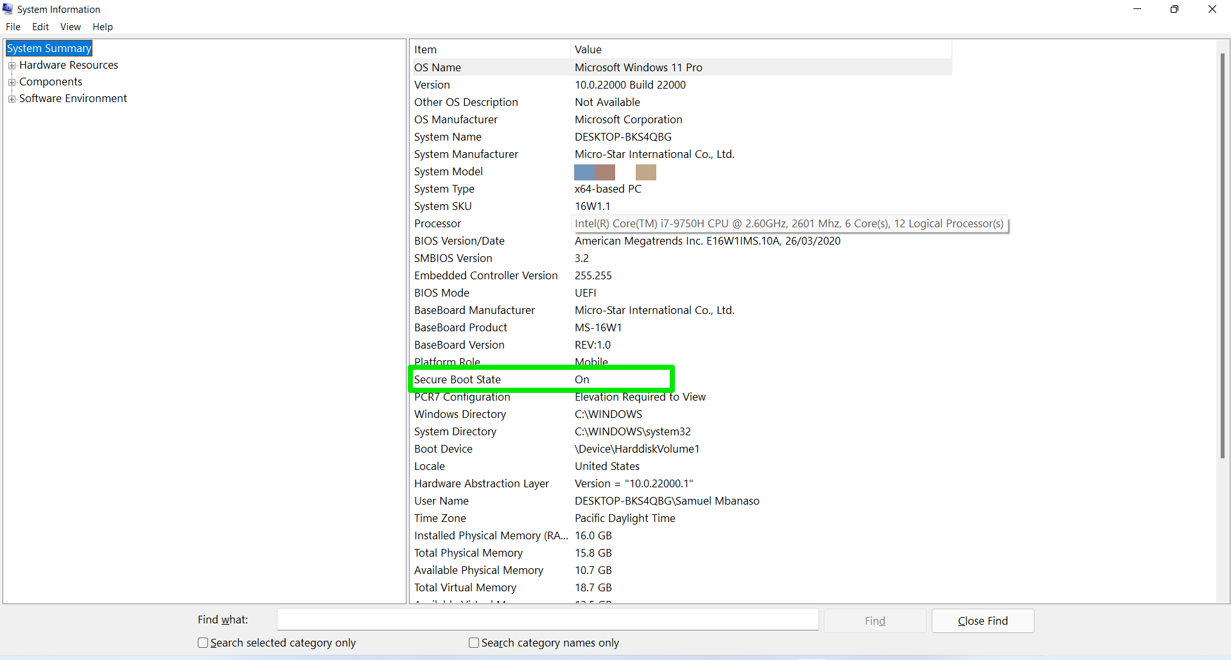Screen dimensions: 1231x660
Task: Click the DESKTOP-BKS4QBG system name value
Action: click(x=623, y=137)
